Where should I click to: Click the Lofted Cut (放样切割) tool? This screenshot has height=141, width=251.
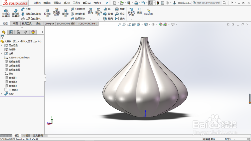78,14
